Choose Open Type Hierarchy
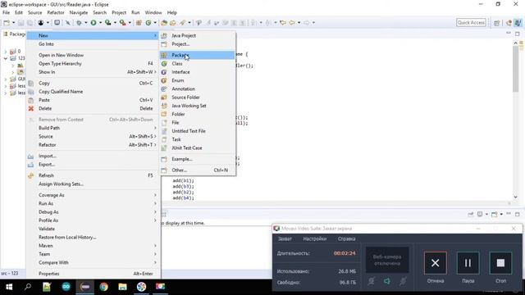Image resolution: width=525 pixels, height=295 pixels. [93, 64]
